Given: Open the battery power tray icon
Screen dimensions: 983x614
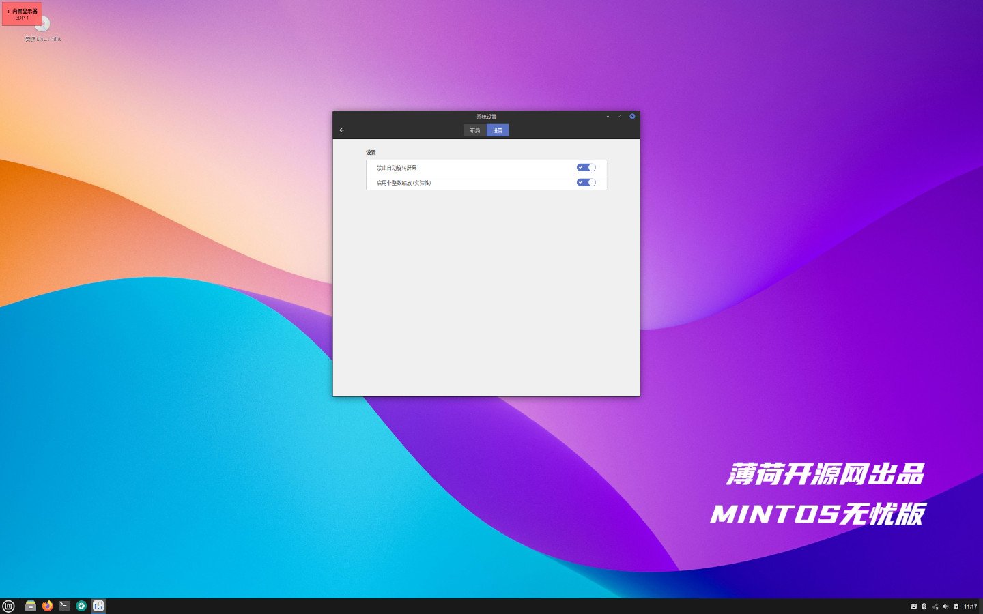Looking at the screenshot, I should coord(956,606).
